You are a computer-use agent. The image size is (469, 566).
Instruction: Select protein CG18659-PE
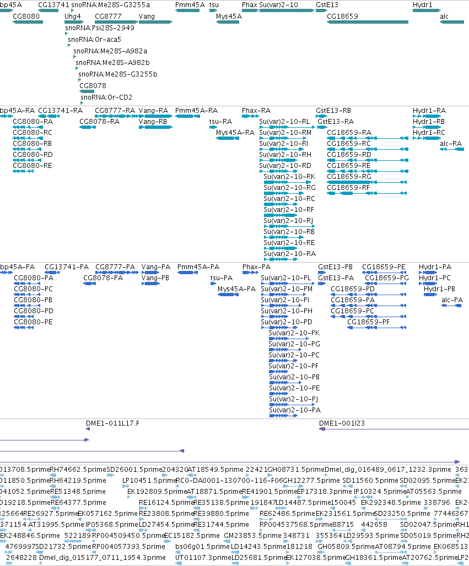384,272
